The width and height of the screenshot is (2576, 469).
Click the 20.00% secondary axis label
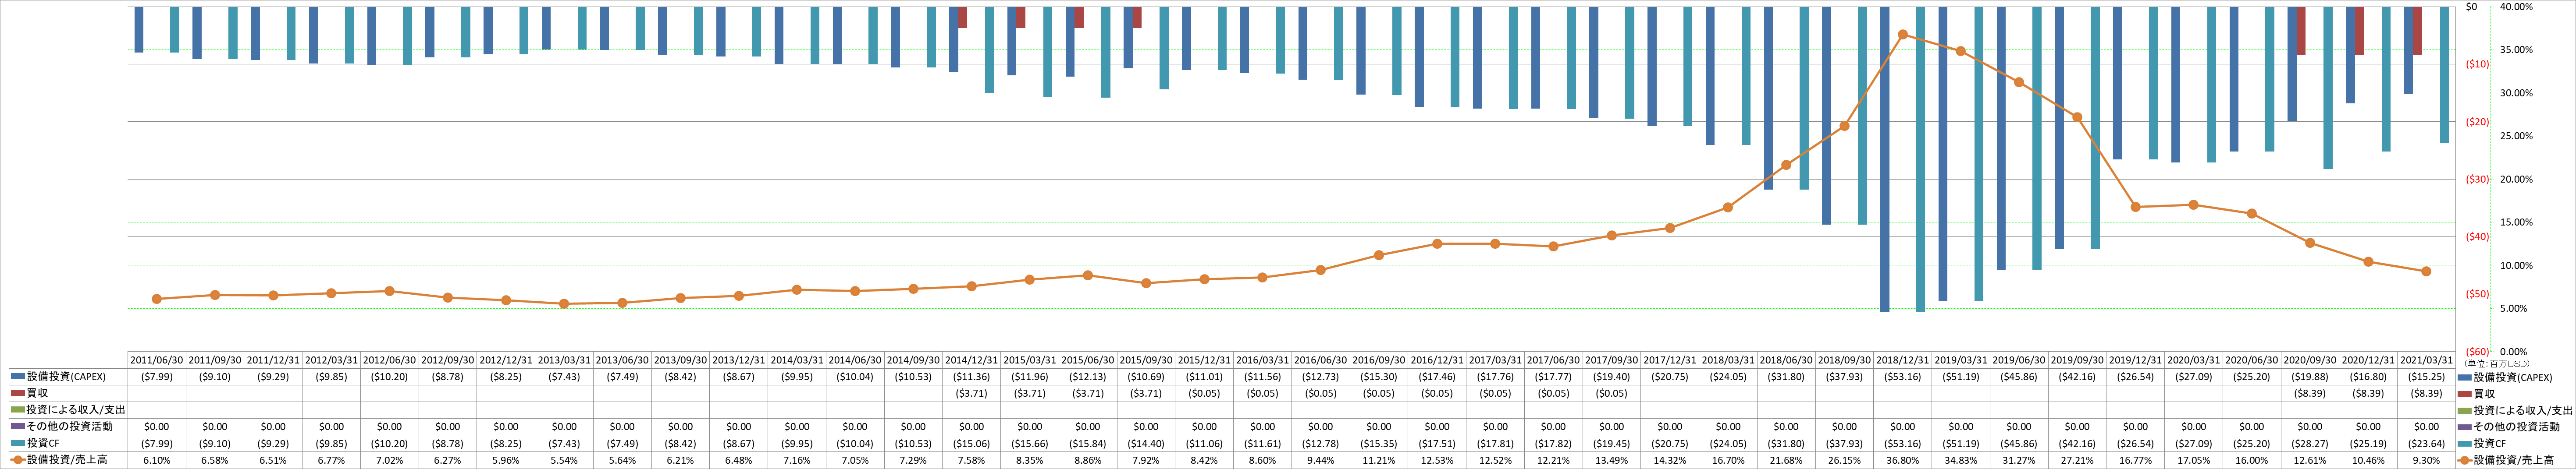pos(2516,180)
